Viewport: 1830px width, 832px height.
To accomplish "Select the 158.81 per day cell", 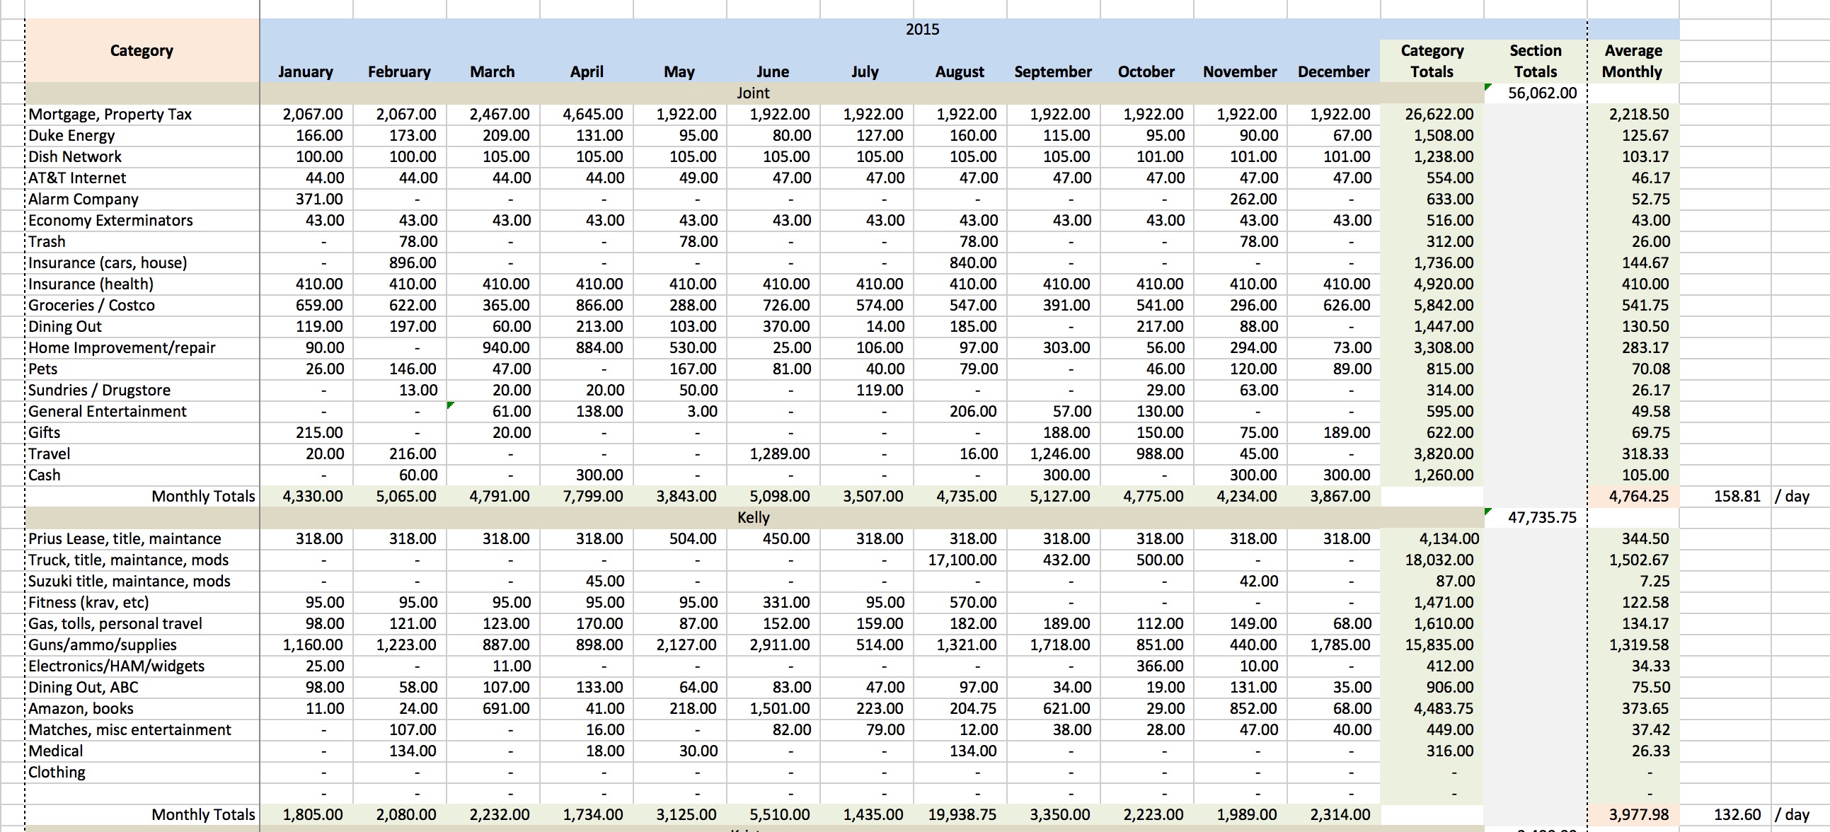I will (1737, 496).
